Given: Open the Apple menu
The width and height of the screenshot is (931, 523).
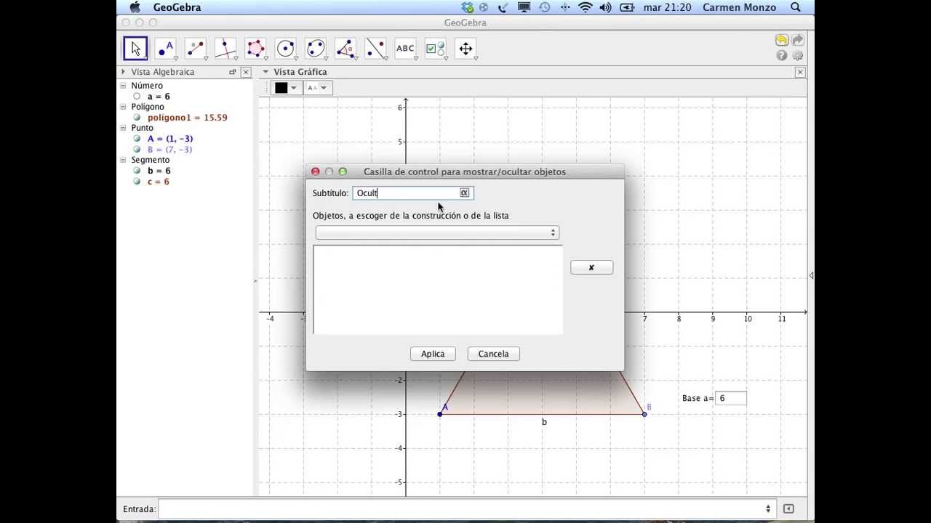Looking at the screenshot, I should [135, 7].
